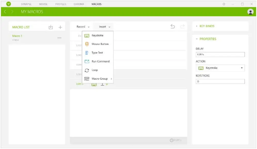Click the Type Text lines icon
This screenshot has height=149, width=257.
coord(87,53)
